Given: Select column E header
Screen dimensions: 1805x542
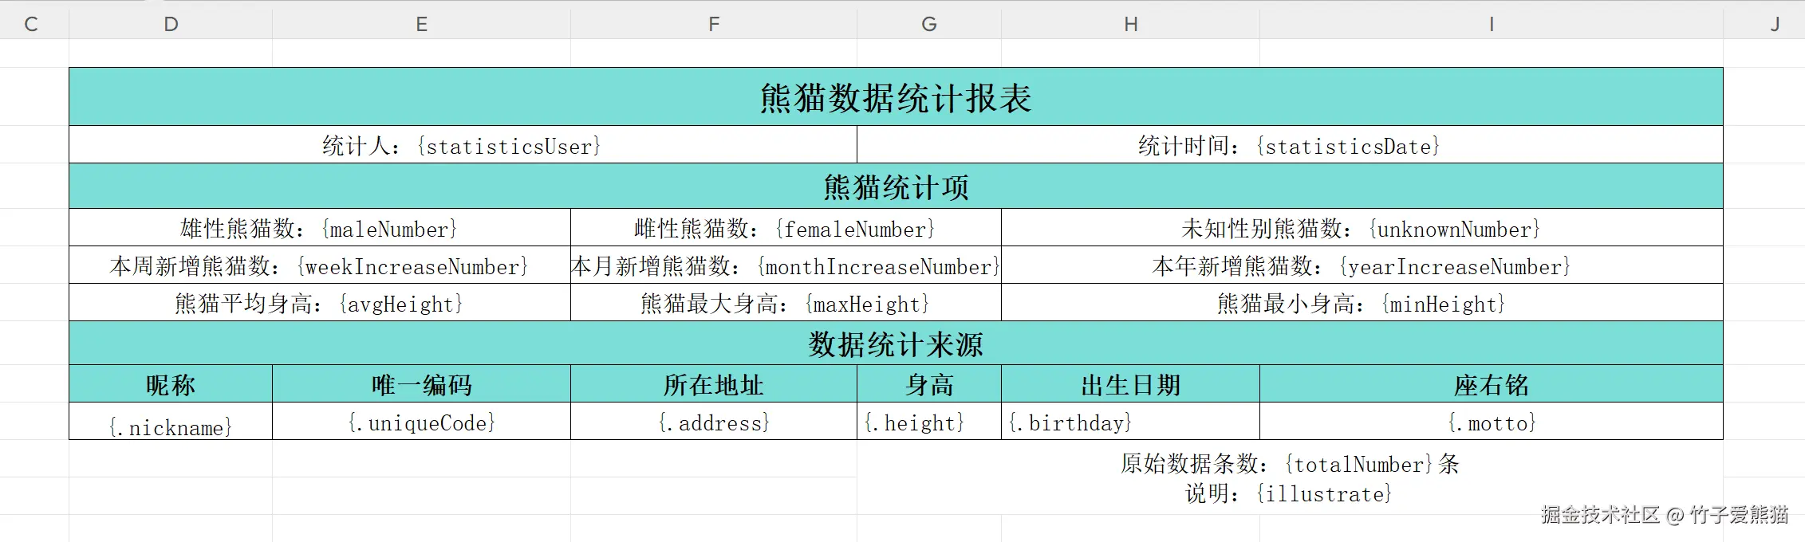Looking at the screenshot, I should pos(421,24).
